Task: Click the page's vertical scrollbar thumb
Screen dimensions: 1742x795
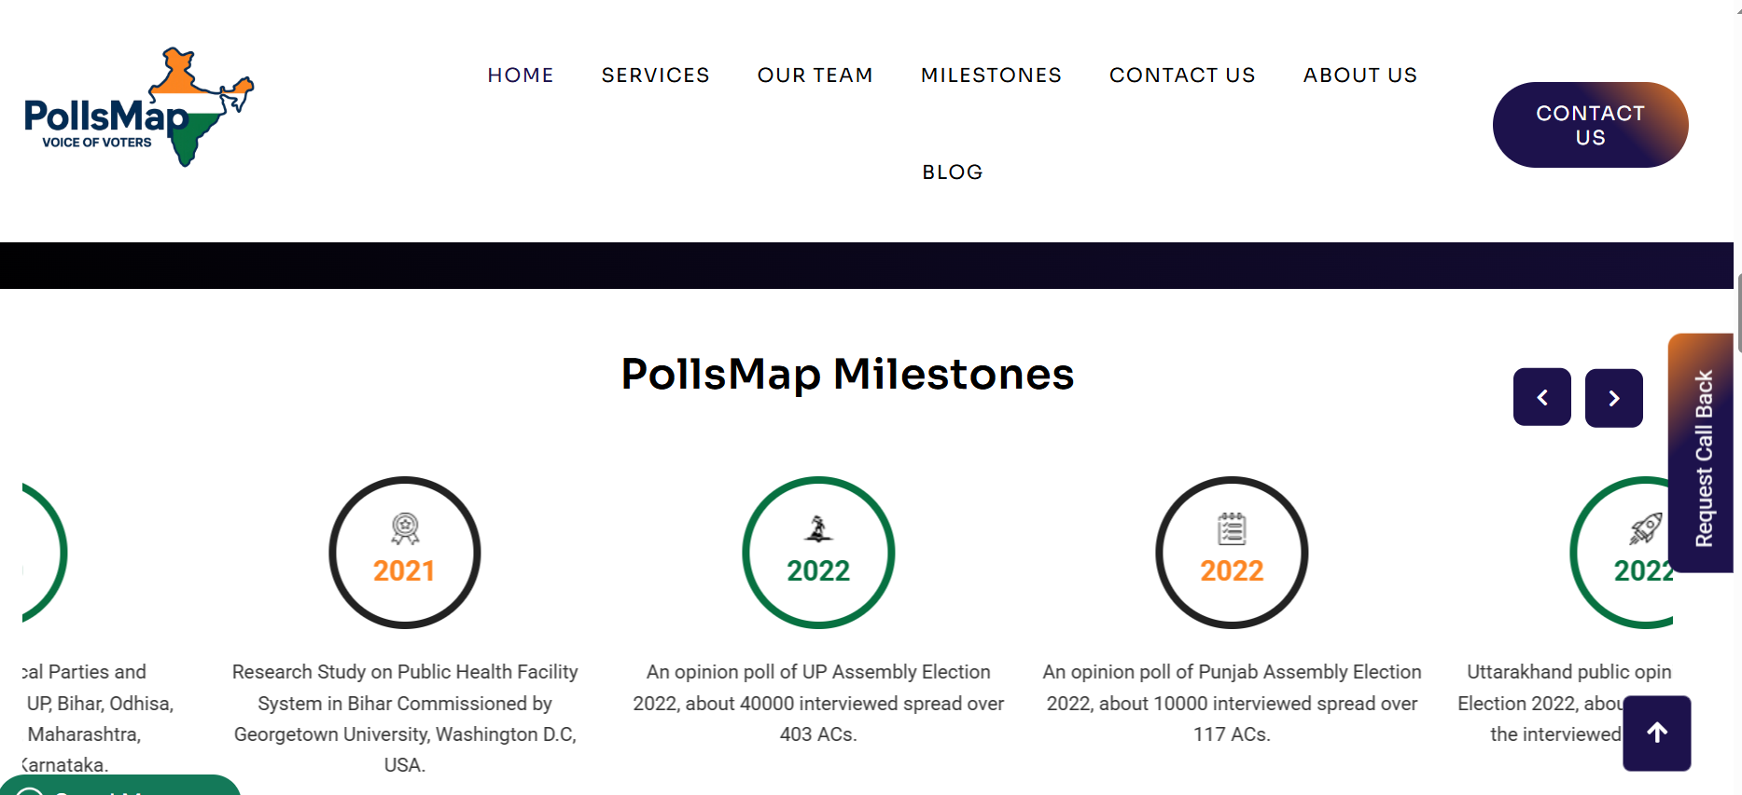Action: pos(1738,312)
